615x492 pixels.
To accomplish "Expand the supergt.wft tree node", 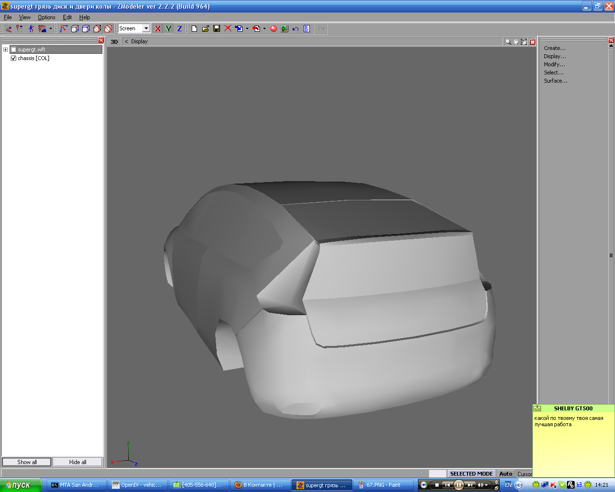I will 5,49.
